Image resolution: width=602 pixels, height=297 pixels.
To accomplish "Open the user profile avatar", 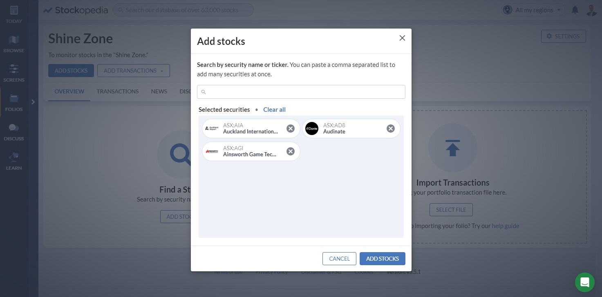I will tap(591, 10).
